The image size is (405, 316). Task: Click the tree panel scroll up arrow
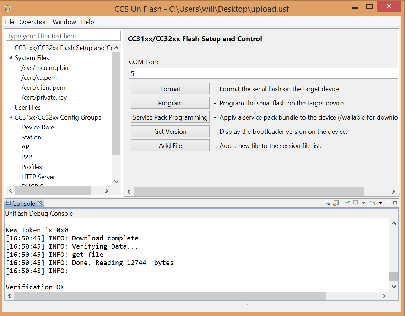pyautogui.click(x=116, y=48)
